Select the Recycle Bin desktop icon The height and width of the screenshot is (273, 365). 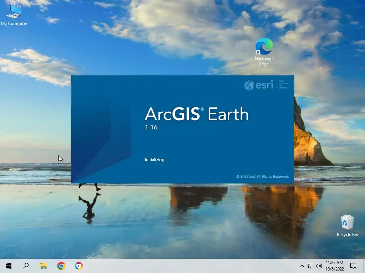347,225
